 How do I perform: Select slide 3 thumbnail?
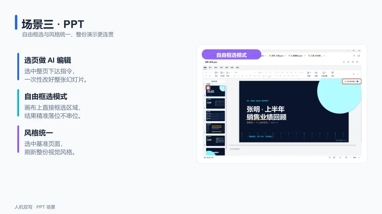pos(216,116)
